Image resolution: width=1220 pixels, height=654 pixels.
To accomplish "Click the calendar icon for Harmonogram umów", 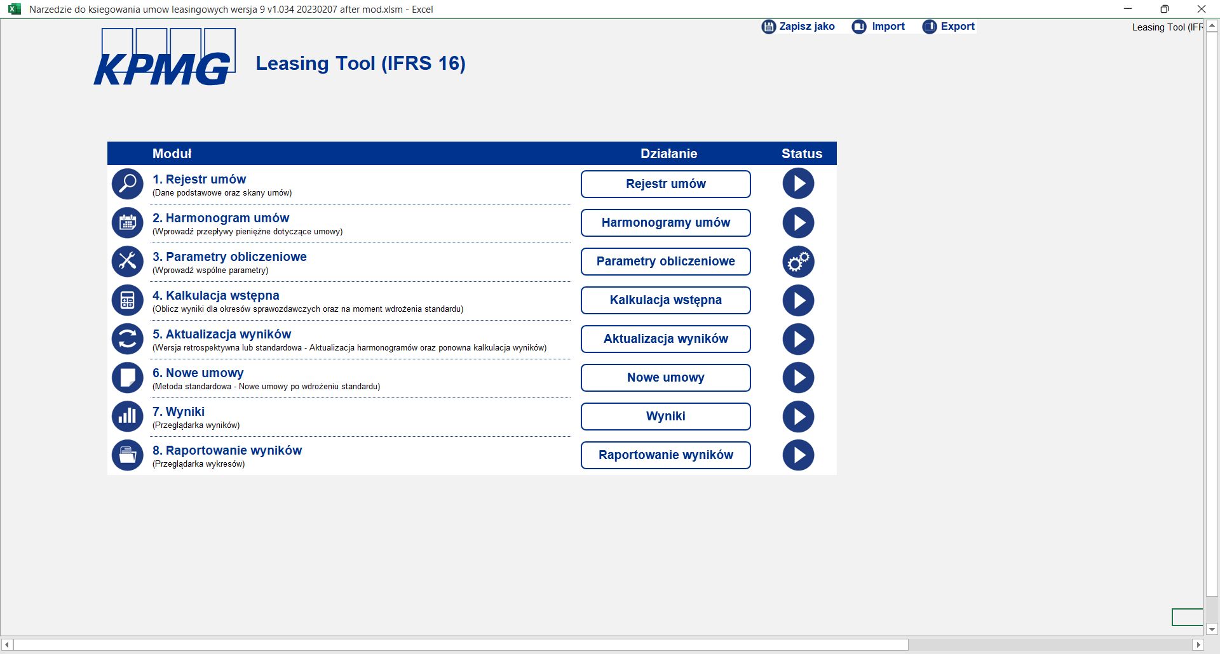I will click(128, 223).
